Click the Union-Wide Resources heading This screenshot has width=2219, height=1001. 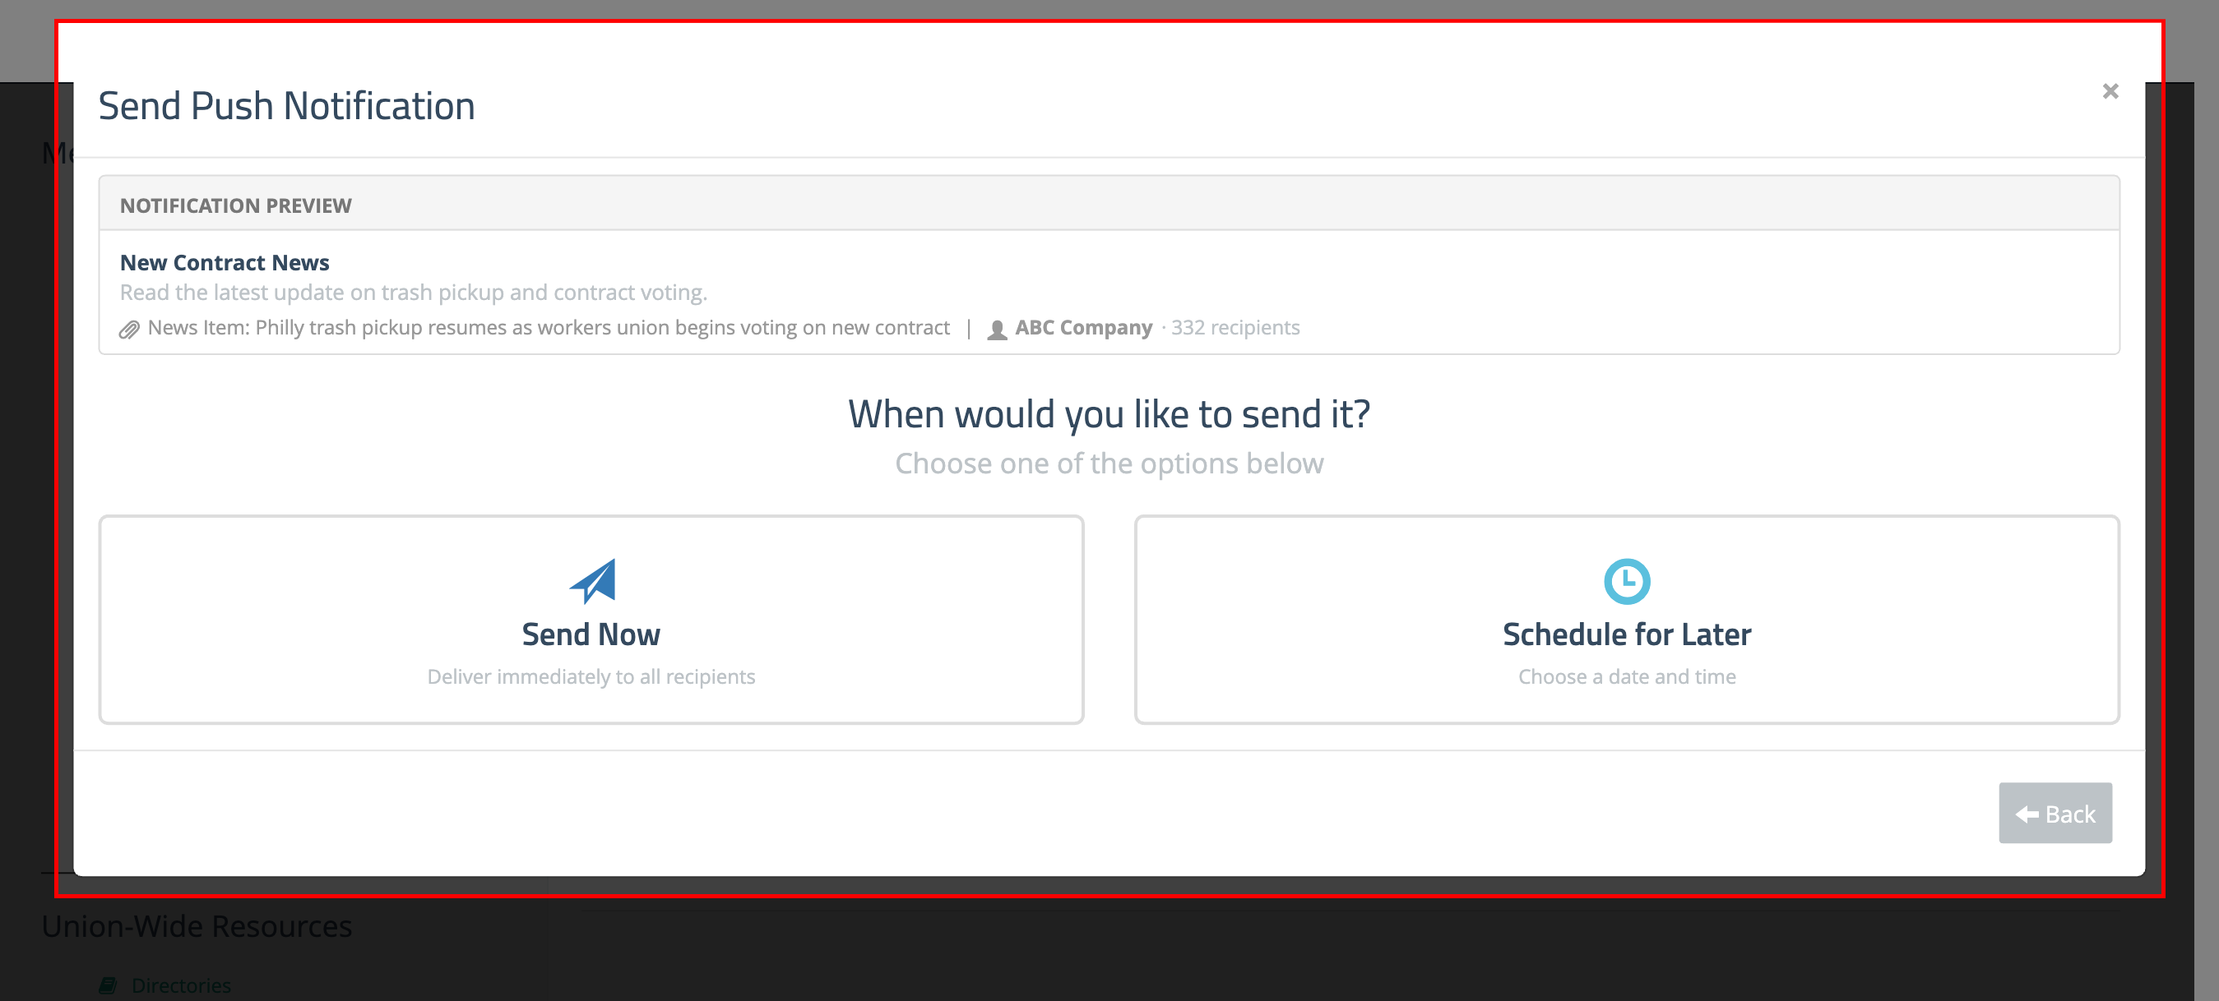click(x=197, y=925)
